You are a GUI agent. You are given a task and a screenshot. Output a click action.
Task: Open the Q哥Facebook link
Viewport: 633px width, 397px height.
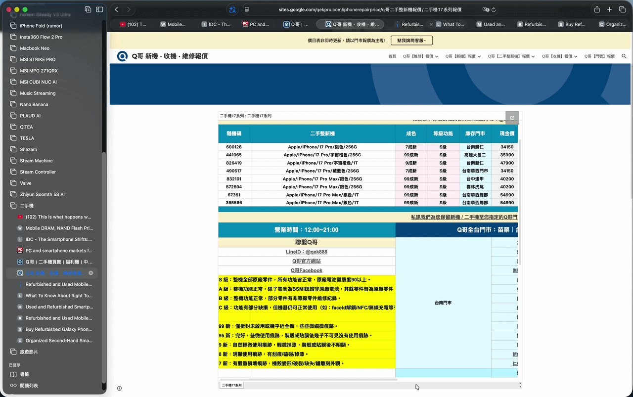(307, 270)
